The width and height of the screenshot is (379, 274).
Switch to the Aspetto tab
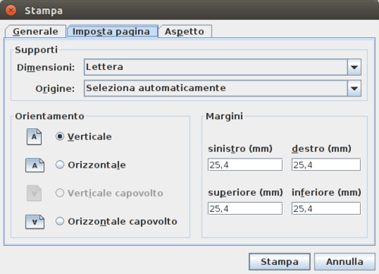185,31
